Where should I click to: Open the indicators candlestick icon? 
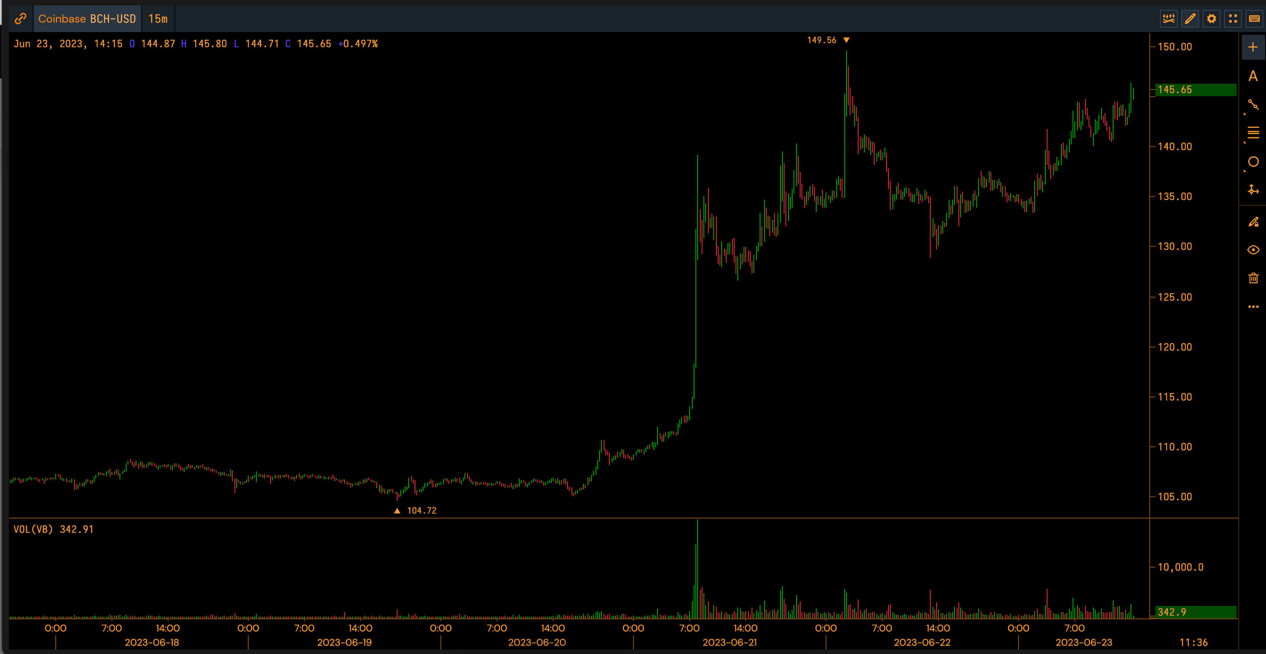(1169, 19)
